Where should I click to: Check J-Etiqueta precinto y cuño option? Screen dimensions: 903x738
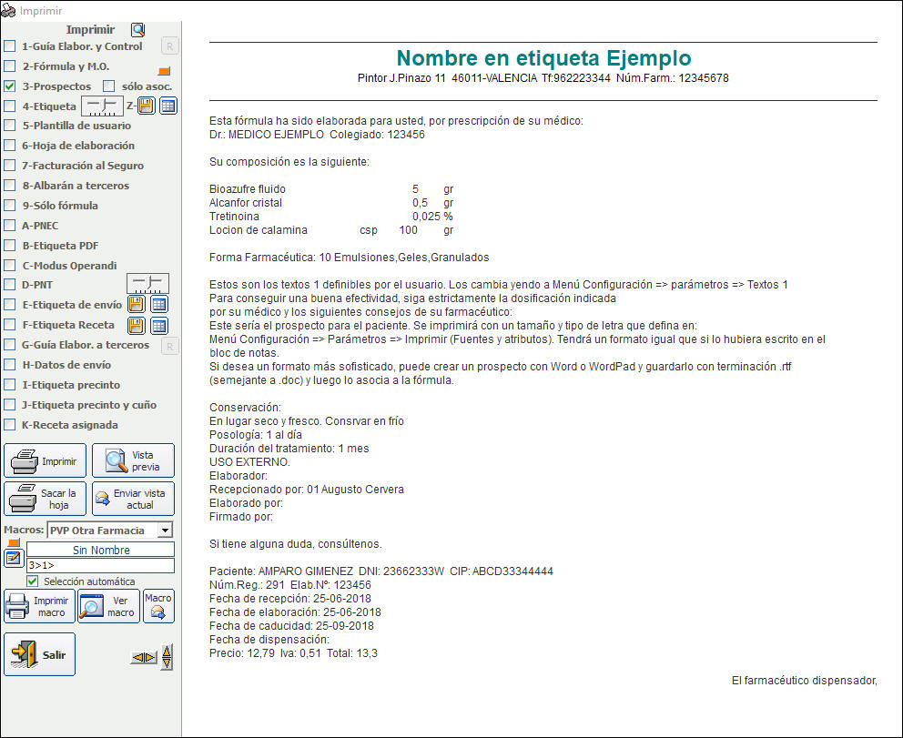[x=10, y=405]
